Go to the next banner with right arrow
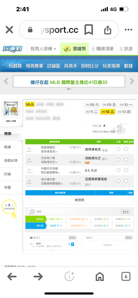Viewport: 138px width, 298px height. 132,81
